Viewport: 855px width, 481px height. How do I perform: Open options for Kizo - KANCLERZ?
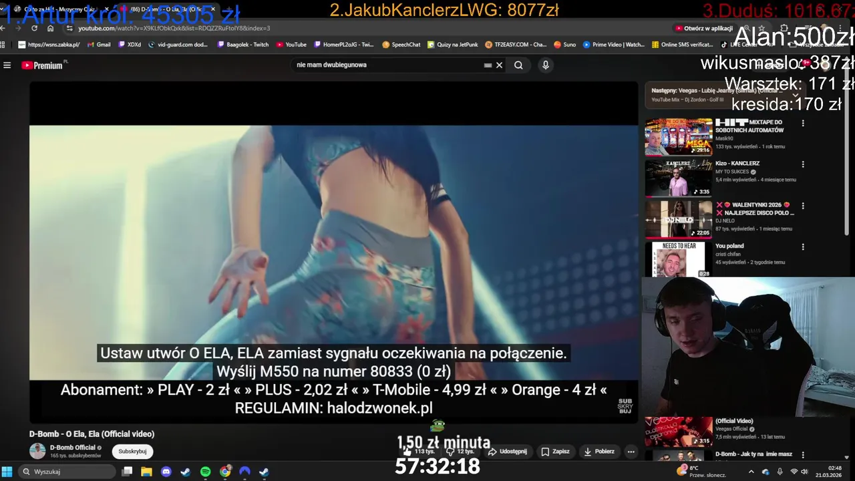803,164
